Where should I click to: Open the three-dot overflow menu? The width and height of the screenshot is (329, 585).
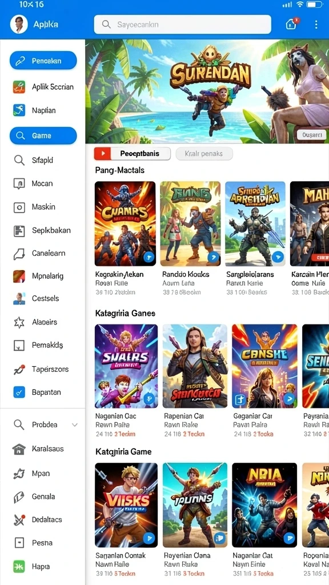[316, 25]
